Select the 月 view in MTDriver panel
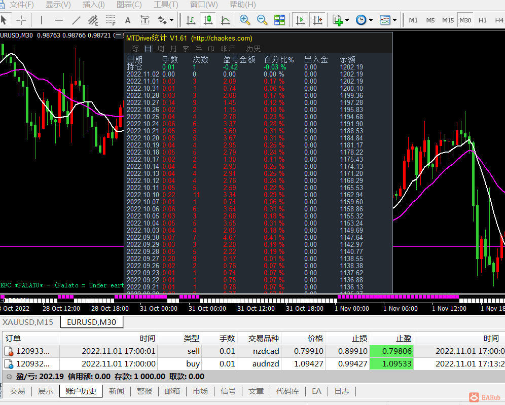This screenshot has width=505, height=405. coord(173,49)
